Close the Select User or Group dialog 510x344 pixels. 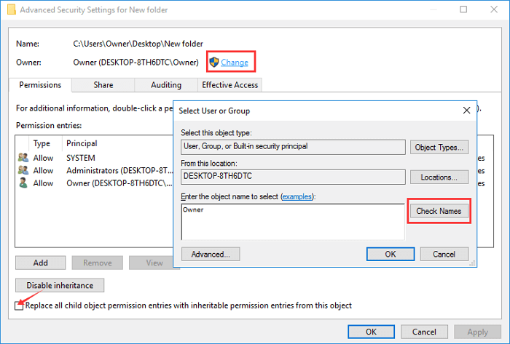point(466,111)
